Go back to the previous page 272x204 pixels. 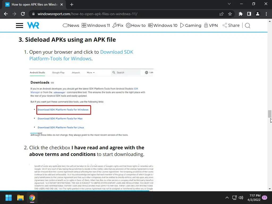tap(6, 14)
